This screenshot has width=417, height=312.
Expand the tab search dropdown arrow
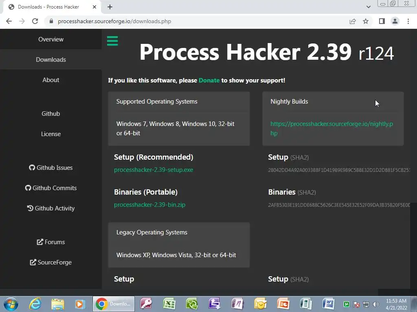point(368,7)
